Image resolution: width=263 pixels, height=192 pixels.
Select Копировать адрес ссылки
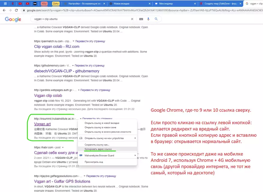[107, 149]
